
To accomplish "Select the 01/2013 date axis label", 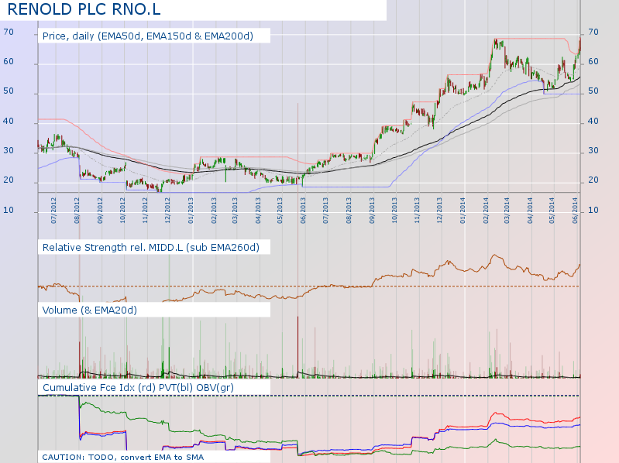I will click(x=191, y=211).
